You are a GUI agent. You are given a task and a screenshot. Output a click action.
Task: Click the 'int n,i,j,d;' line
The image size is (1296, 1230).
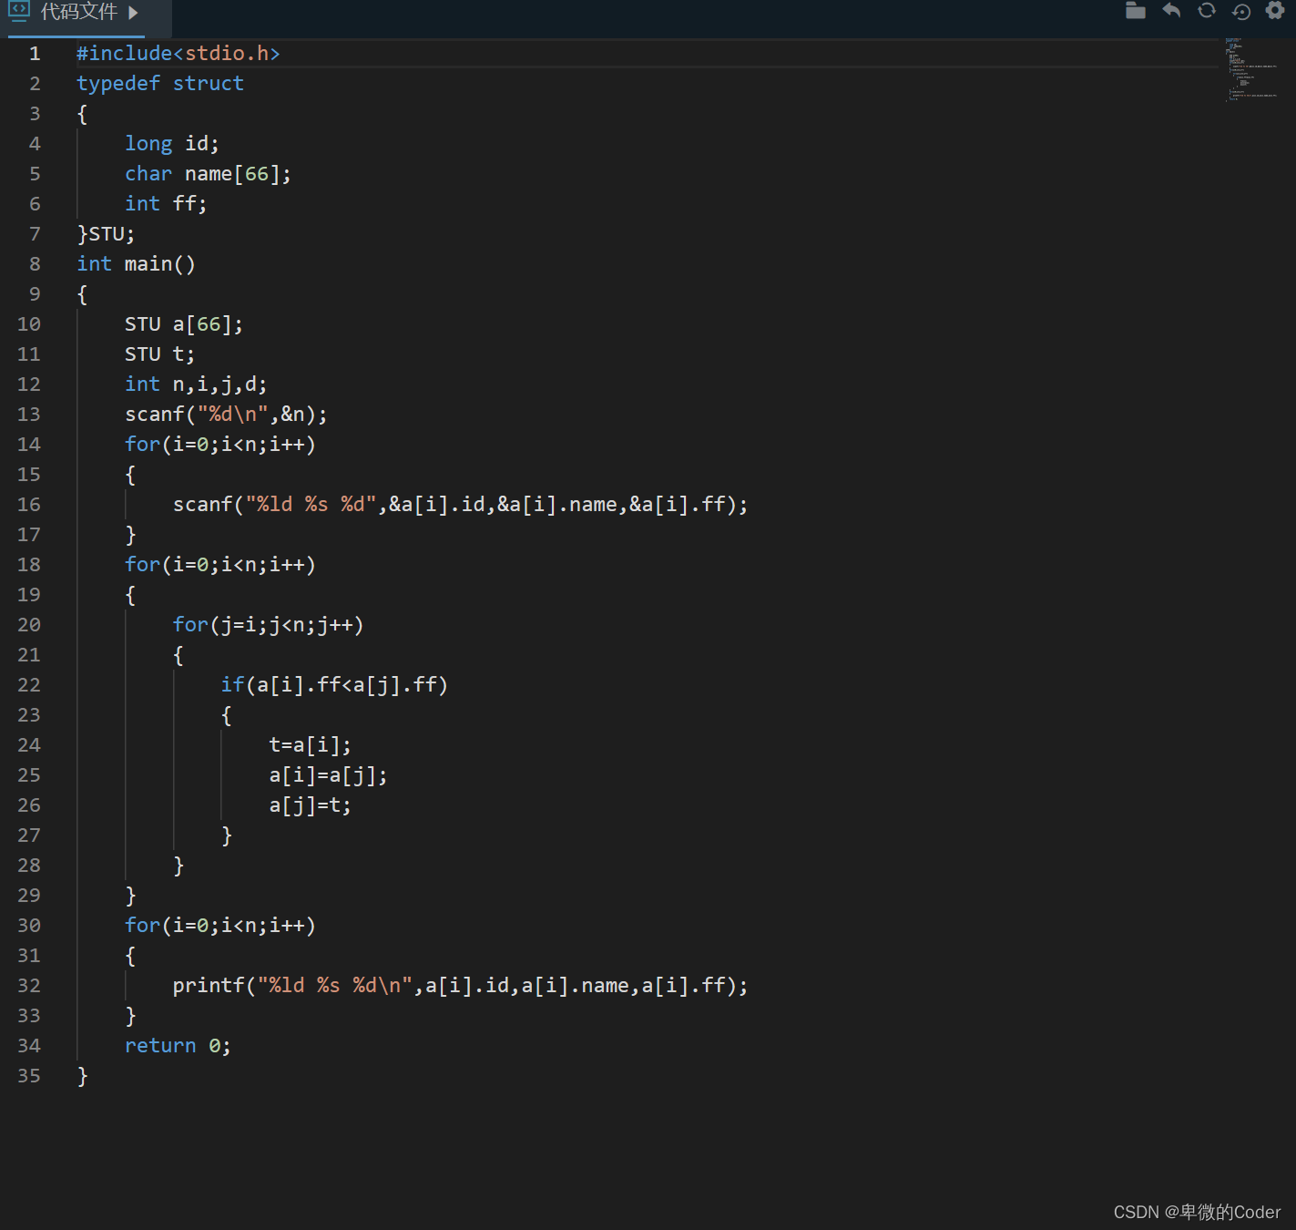(196, 384)
